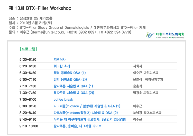Click speaker 이수근 미인피부과

coord(145,73)
